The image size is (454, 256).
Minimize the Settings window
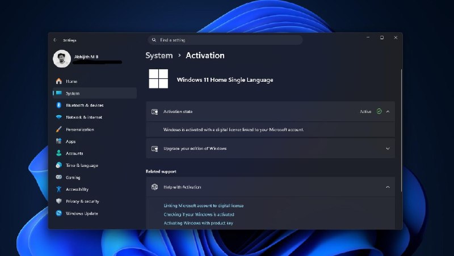pos(368,37)
